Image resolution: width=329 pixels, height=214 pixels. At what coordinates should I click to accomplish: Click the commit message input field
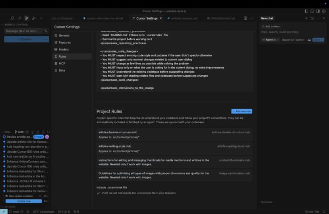[22, 31]
